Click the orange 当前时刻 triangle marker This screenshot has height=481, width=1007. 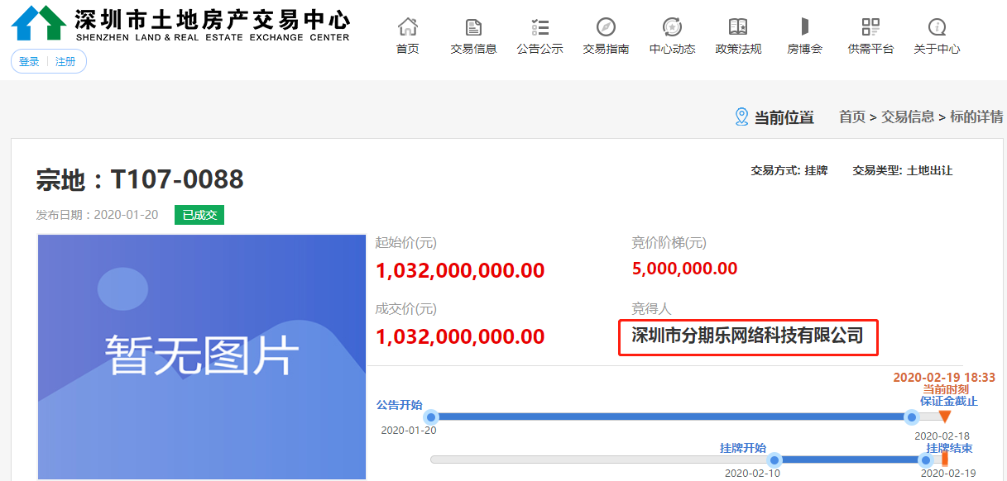pos(945,417)
